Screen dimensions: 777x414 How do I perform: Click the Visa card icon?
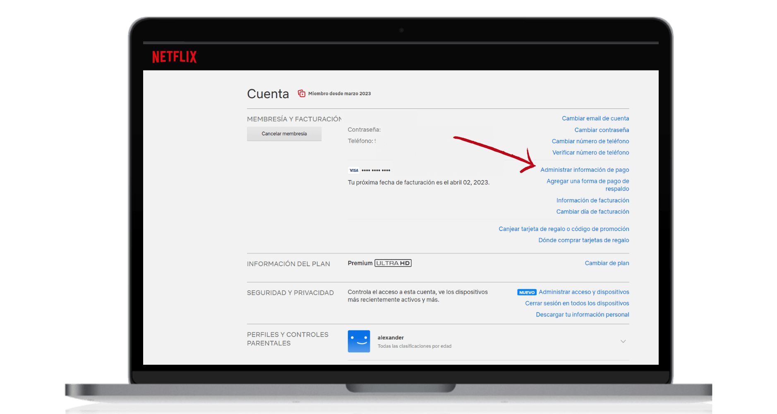click(x=354, y=170)
